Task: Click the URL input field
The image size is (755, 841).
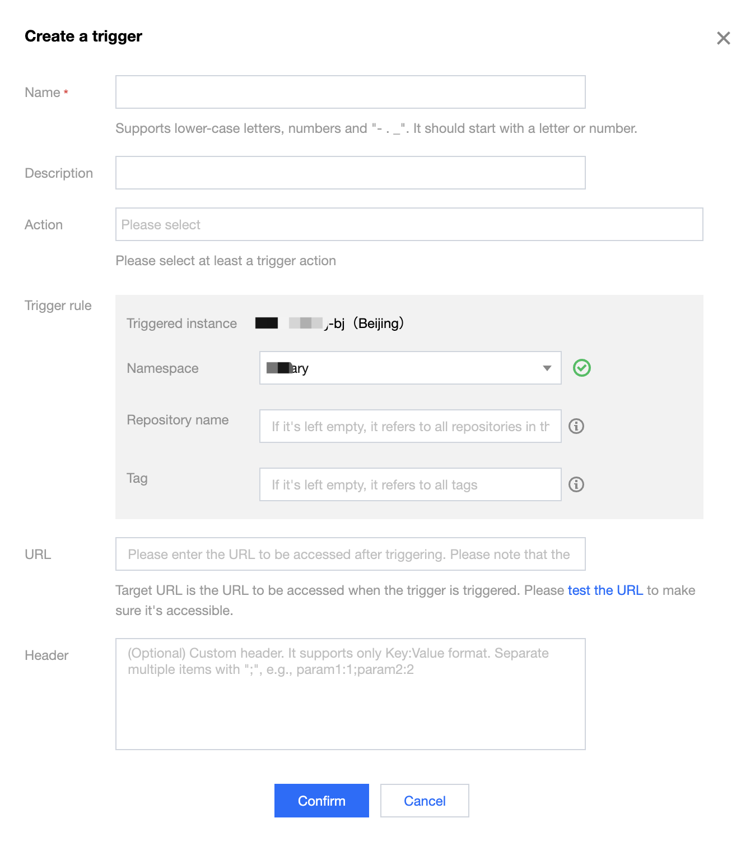Action: [x=350, y=554]
